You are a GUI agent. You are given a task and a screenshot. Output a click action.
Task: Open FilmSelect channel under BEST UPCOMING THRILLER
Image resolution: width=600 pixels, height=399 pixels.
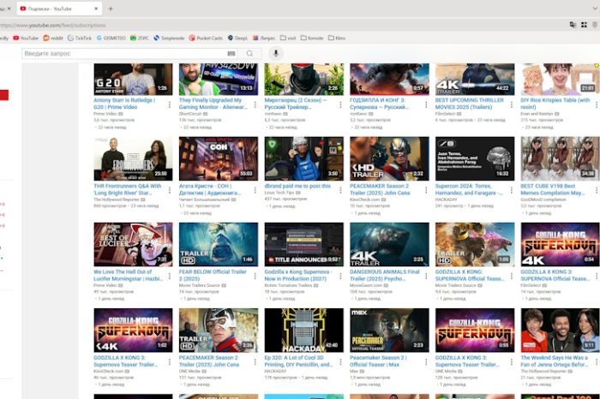click(x=446, y=114)
